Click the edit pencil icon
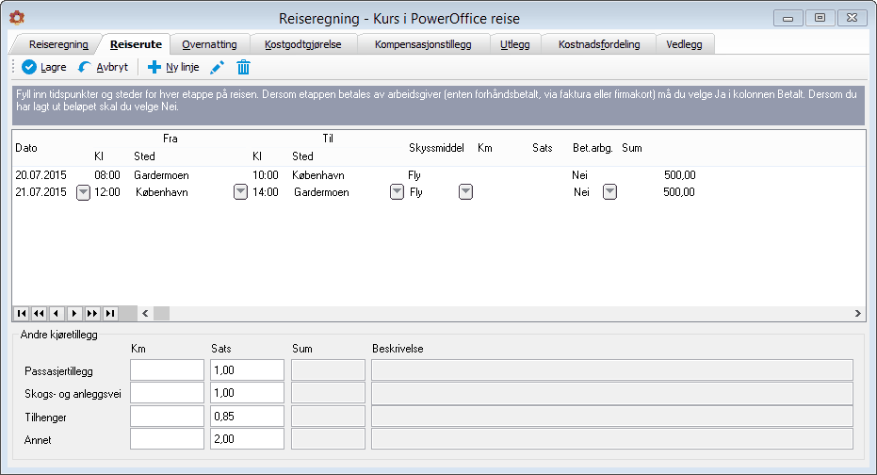This screenshot has height=475, width=877. pos(217,67)
